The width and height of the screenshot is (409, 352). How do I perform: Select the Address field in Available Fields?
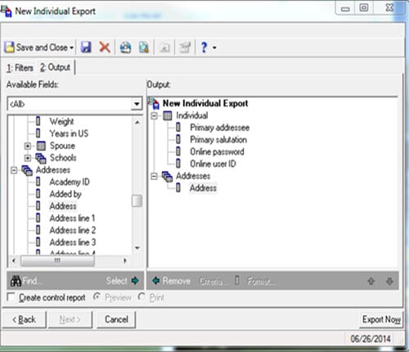[63, 206]
